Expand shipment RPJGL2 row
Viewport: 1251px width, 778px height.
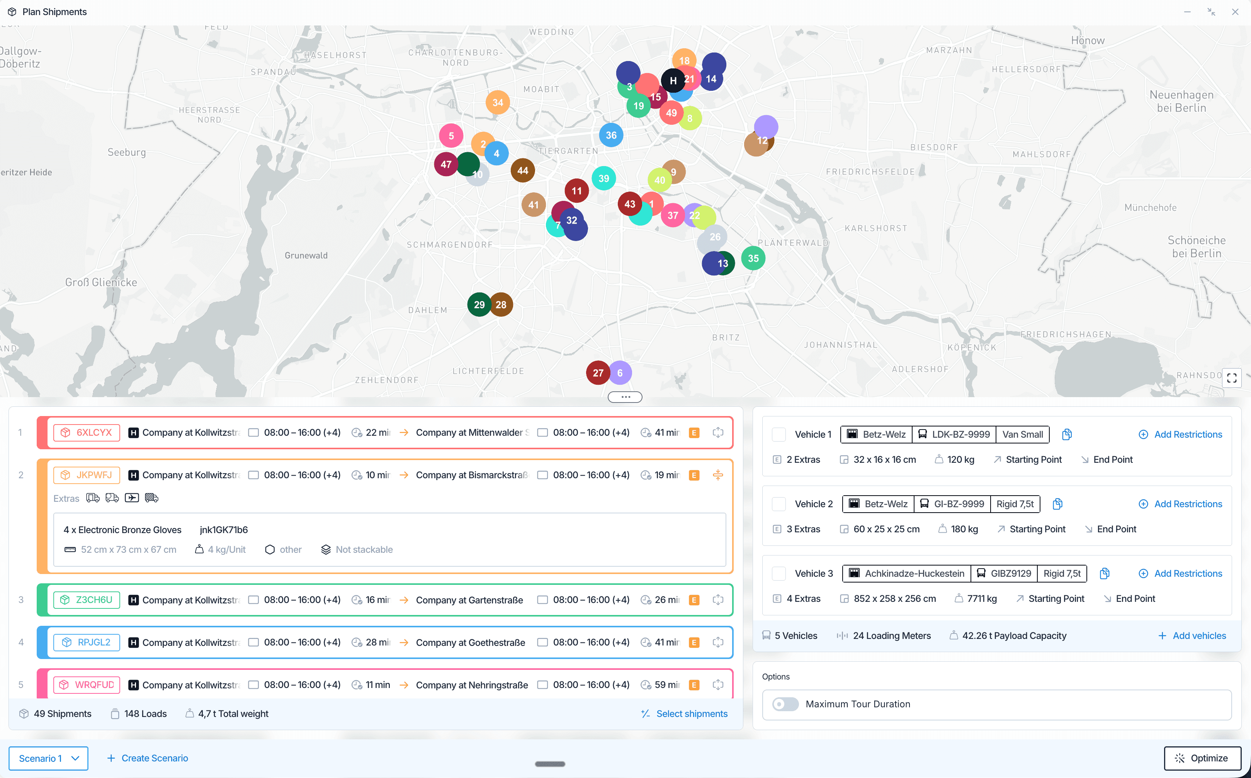(718, 642)
